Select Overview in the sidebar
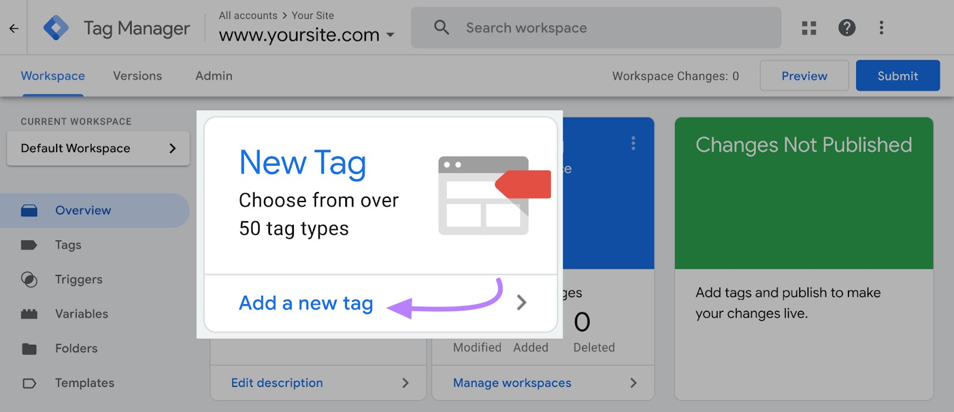The image size is (954, 412). click(95, 210)
